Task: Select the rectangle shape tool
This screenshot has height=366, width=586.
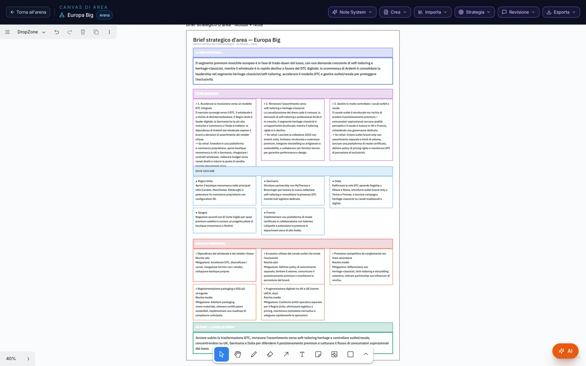Action: coord(351,354)
